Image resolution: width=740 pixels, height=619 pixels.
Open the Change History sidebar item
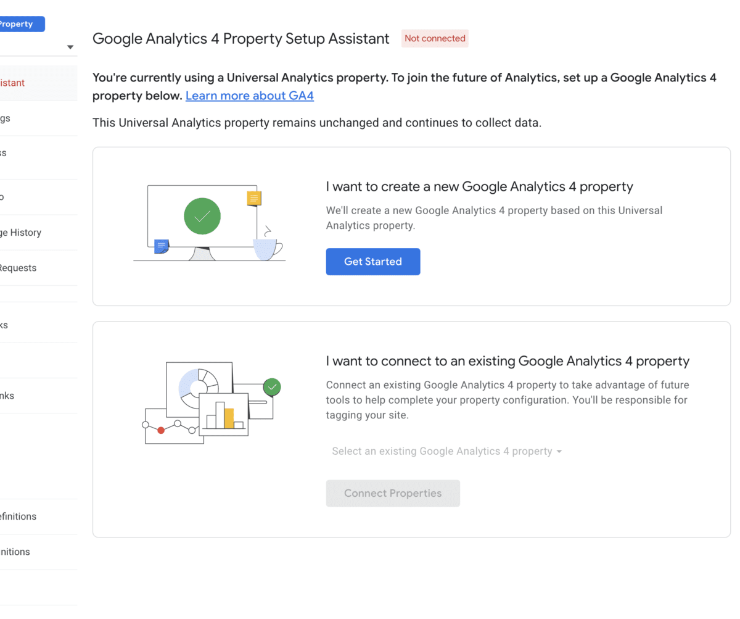pyautogui.click(x=20, y=233)
